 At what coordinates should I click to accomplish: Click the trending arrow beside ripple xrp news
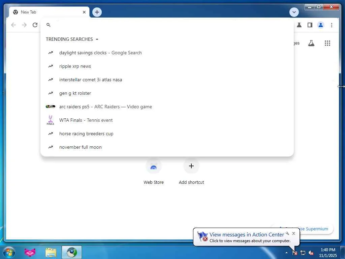coord(51,66)
